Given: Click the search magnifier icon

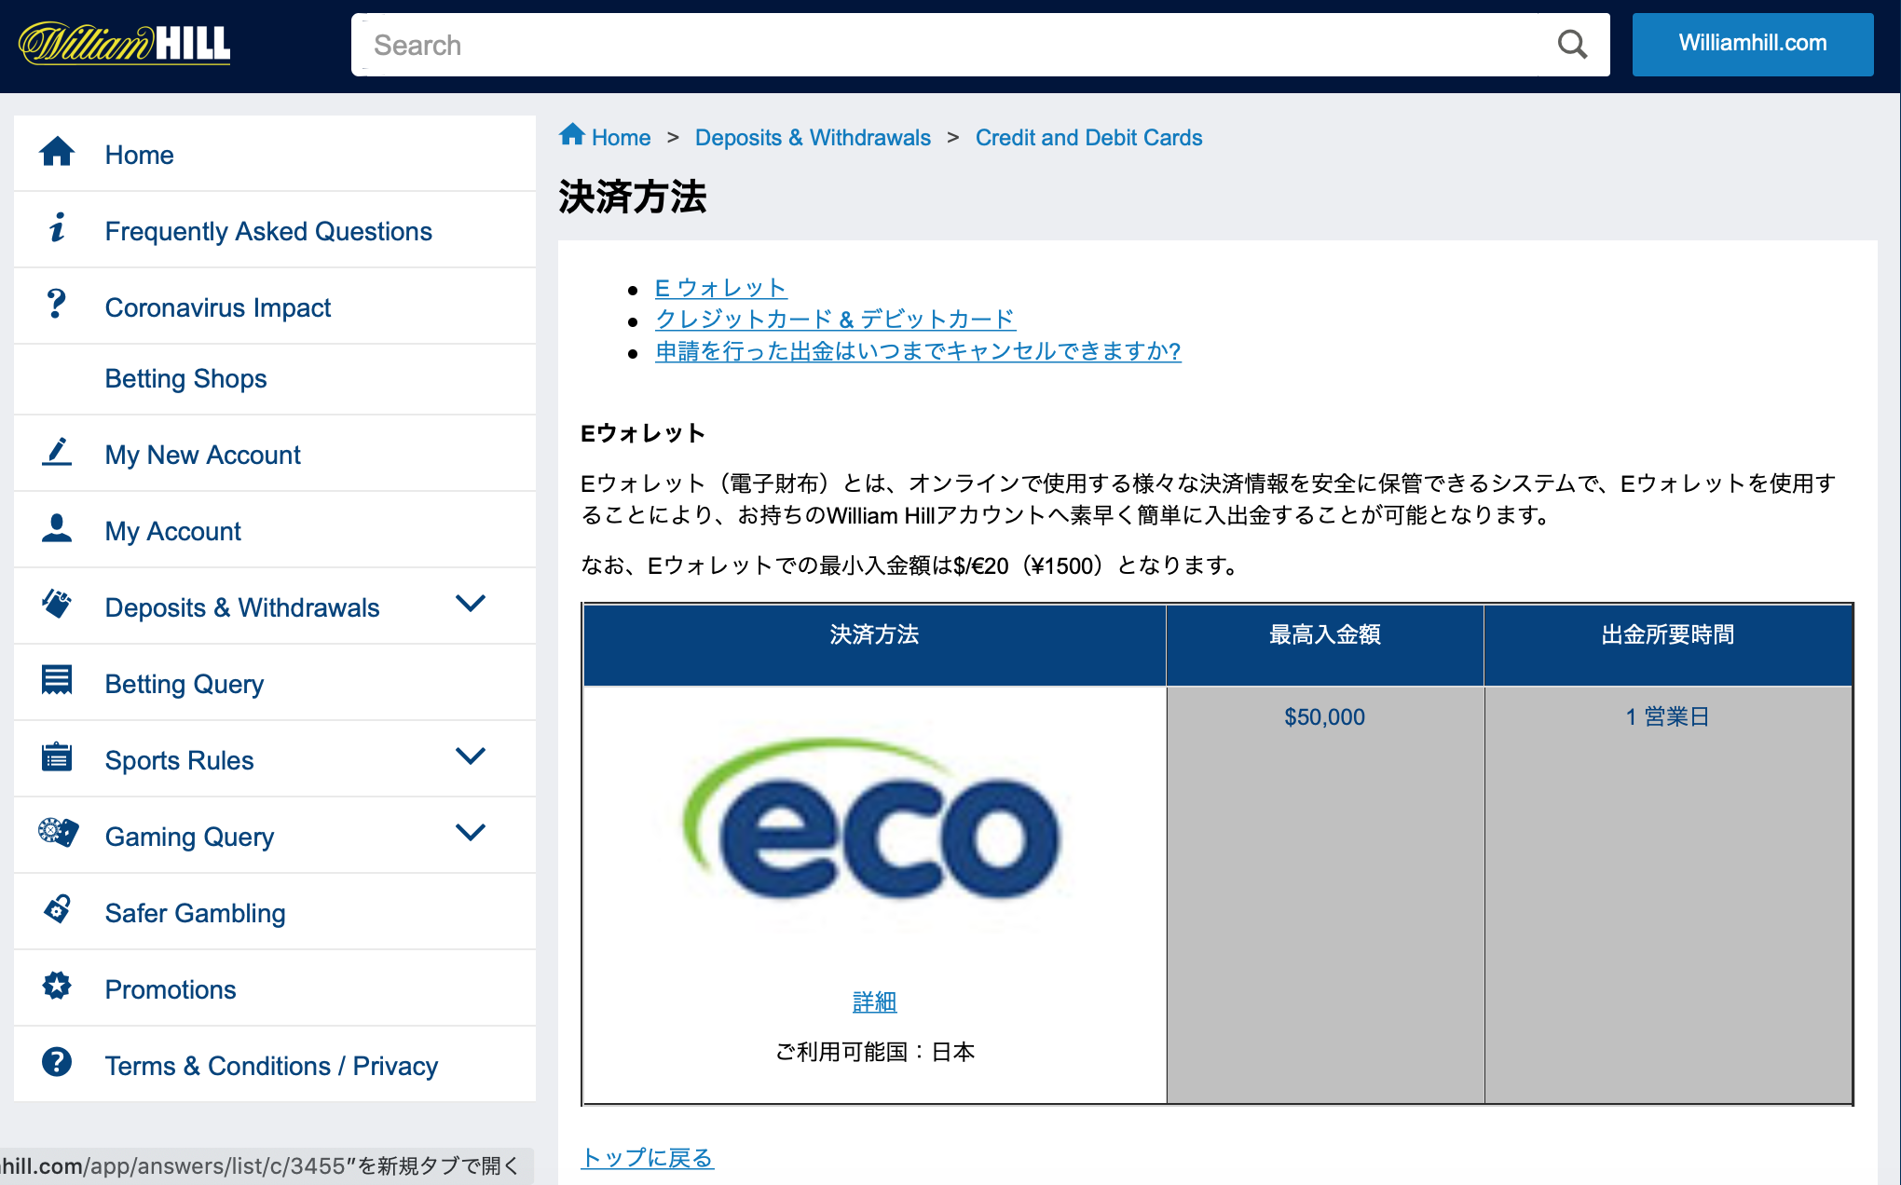Looking at the screenshot, I should coord(1572,45).
